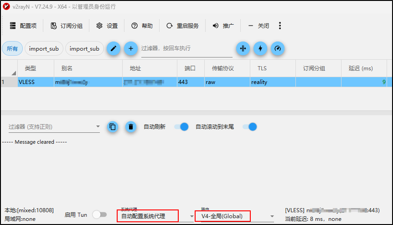The height and width of the screenshot is (225, 393).
Task: Toggle the 自动刷新 auto refresh switch
Action: click(181, 127)
